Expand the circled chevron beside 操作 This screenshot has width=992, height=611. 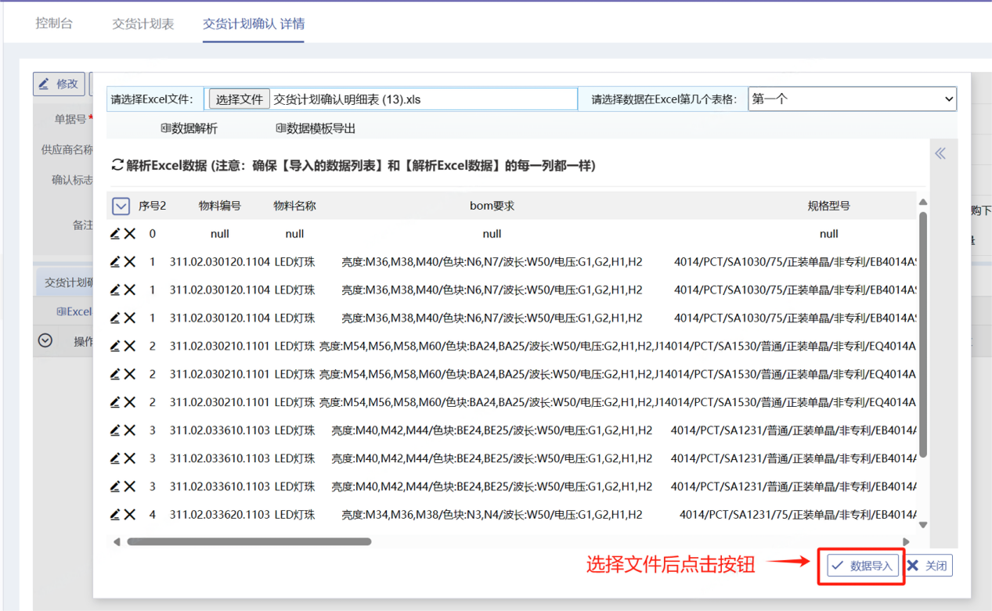pos(45,340)
